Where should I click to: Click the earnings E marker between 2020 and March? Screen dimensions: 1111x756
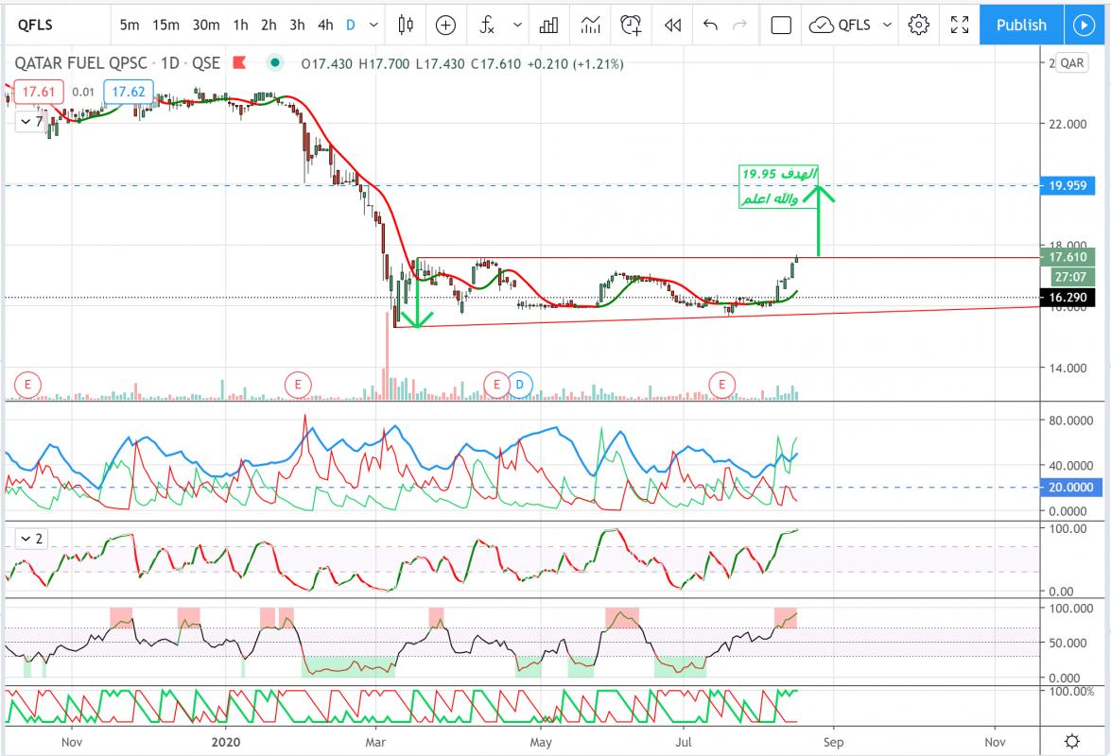[x=298, y=385]
